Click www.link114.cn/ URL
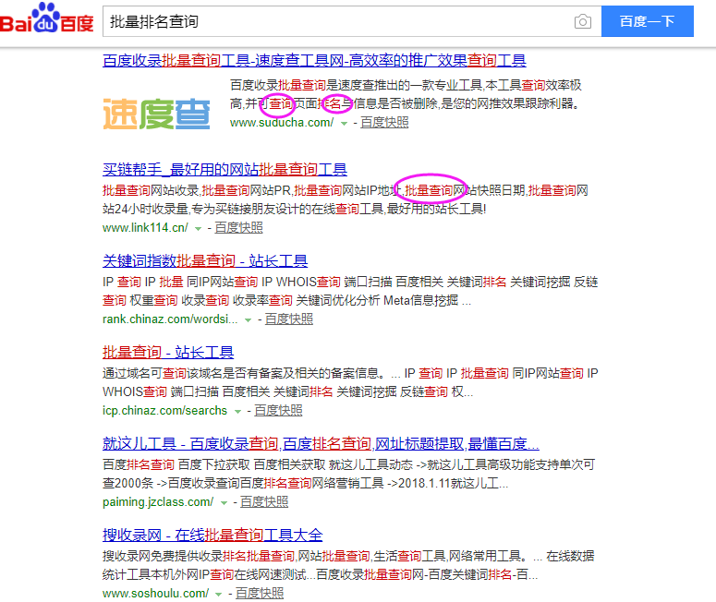This screenshot has width=716, height=602. pyautogui.click(x=145, y=227)
